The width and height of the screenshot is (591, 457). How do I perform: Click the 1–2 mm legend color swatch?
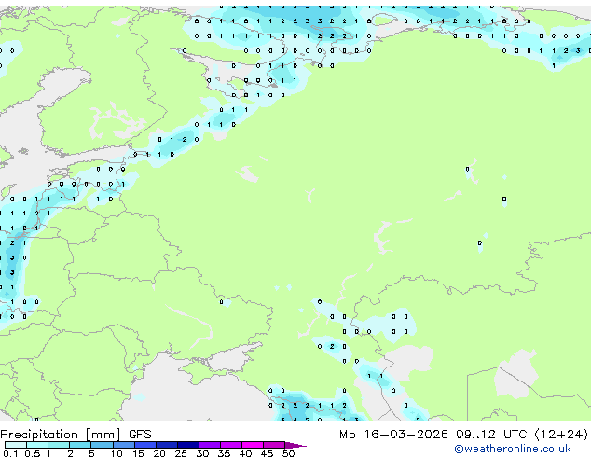tap(59, 445)
